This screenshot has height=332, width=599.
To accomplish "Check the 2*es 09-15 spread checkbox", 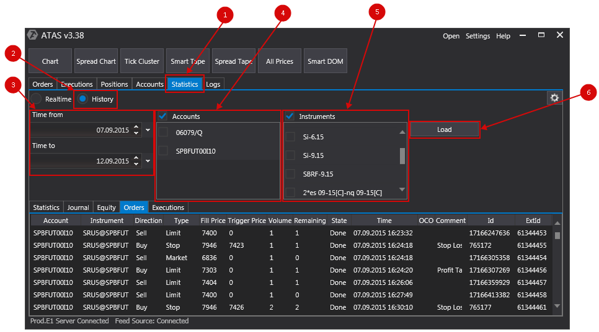I will tap(290, 193).
